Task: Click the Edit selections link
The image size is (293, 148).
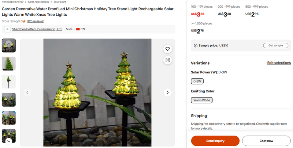Action: pos(279,63)
